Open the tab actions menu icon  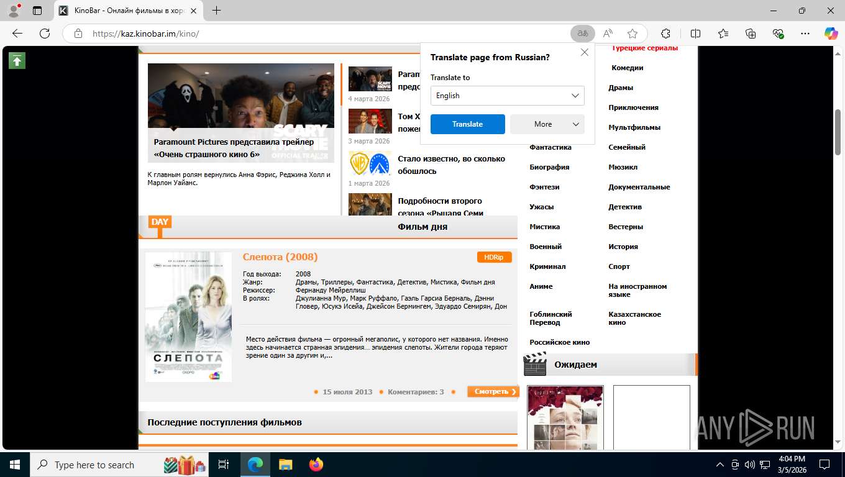click(37, 11)
